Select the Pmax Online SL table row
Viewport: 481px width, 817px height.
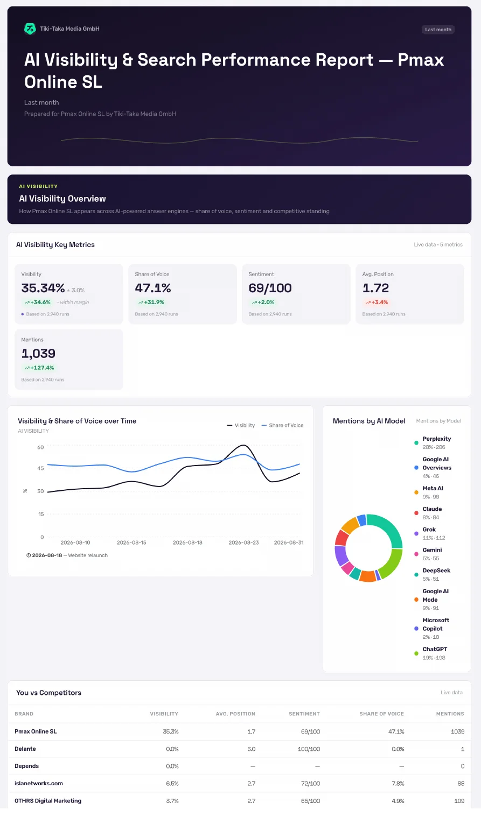pyautogui.click(x=239, y=731)
